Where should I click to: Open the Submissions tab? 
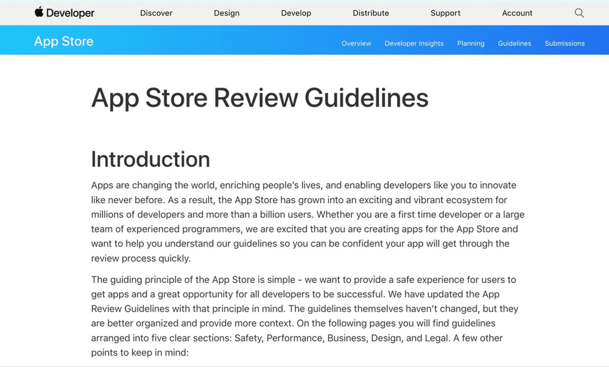(565, 43)
